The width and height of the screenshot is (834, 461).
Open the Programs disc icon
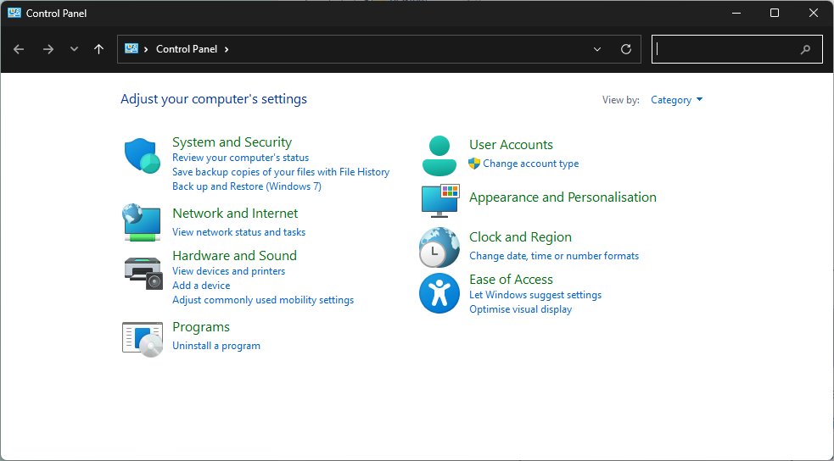[x=142, y=339]
